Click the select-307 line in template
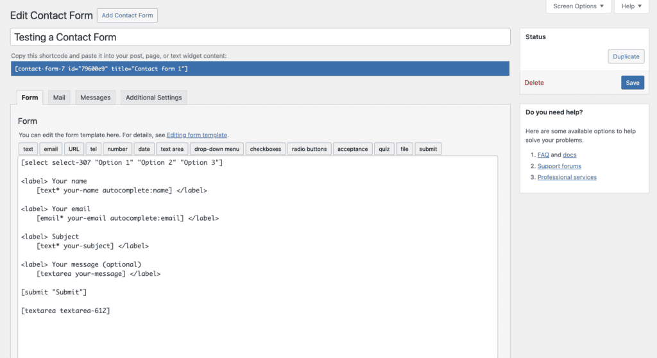The width and height of the screenshot is (657, 358). (x=122, y=163)
